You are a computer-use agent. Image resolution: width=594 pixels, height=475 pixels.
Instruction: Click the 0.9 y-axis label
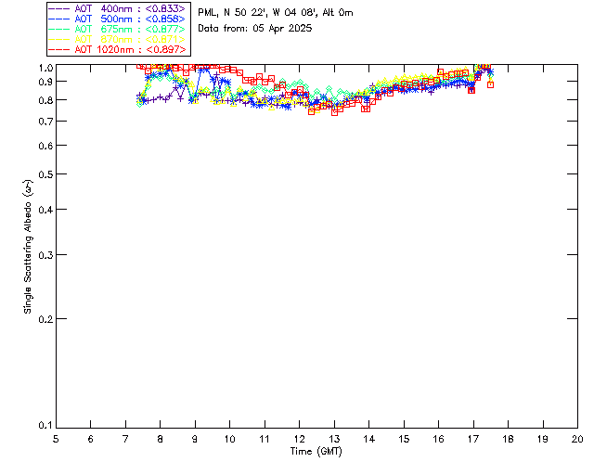click(x=45, y=82)
